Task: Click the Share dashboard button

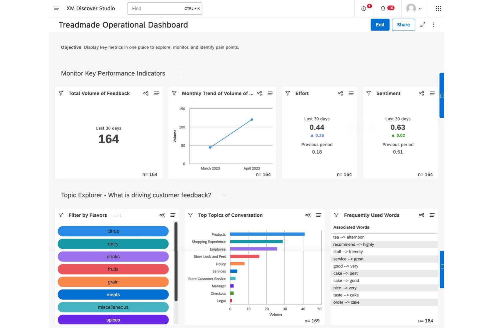Action: coord(403,25)
